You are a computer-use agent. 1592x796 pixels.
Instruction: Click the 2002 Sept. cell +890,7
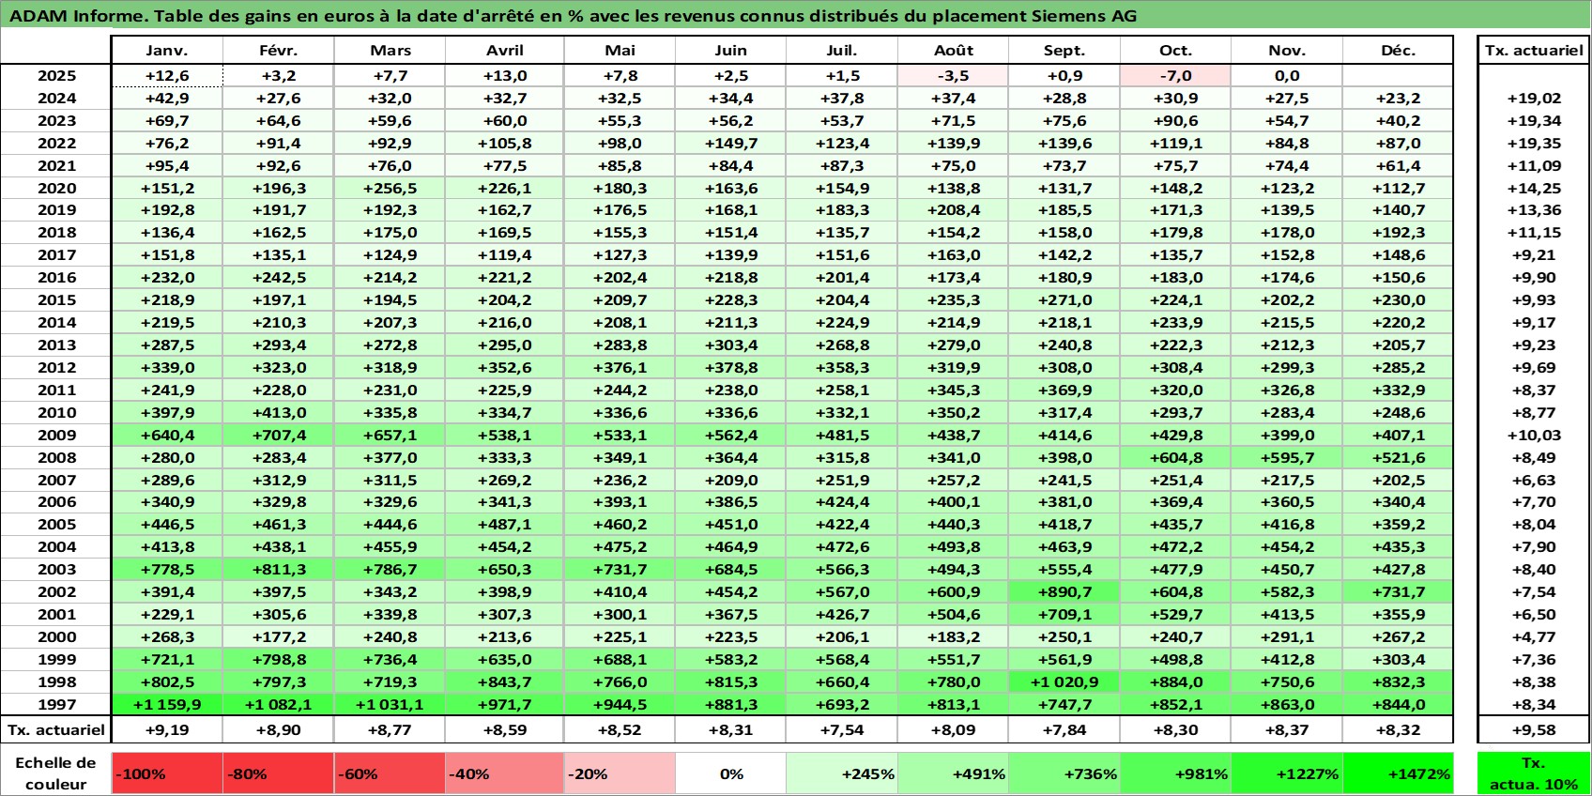coord(1064,592)
